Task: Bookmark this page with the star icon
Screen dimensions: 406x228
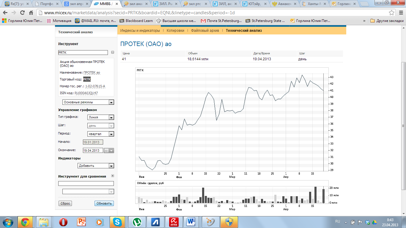Action: (392, 13)
